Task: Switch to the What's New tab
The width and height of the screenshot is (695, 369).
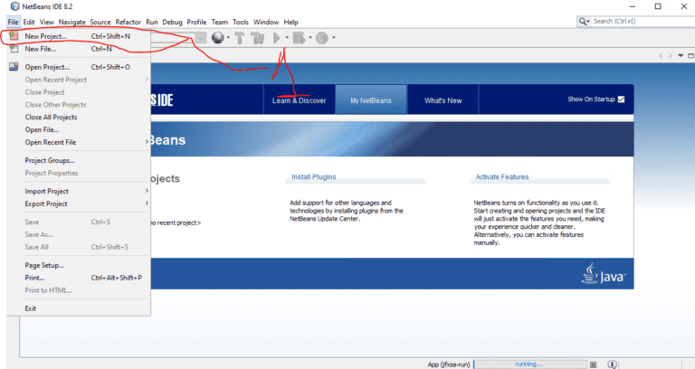Action: (443, 100)
